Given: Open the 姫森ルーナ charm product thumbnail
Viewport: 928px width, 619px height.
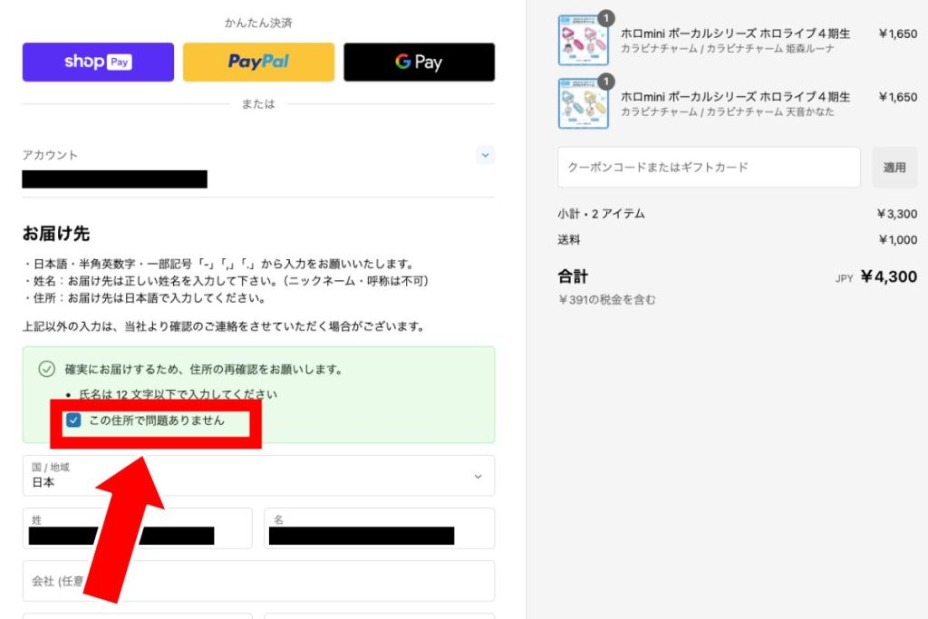Looking at the screenshot, I should [583, 41].
